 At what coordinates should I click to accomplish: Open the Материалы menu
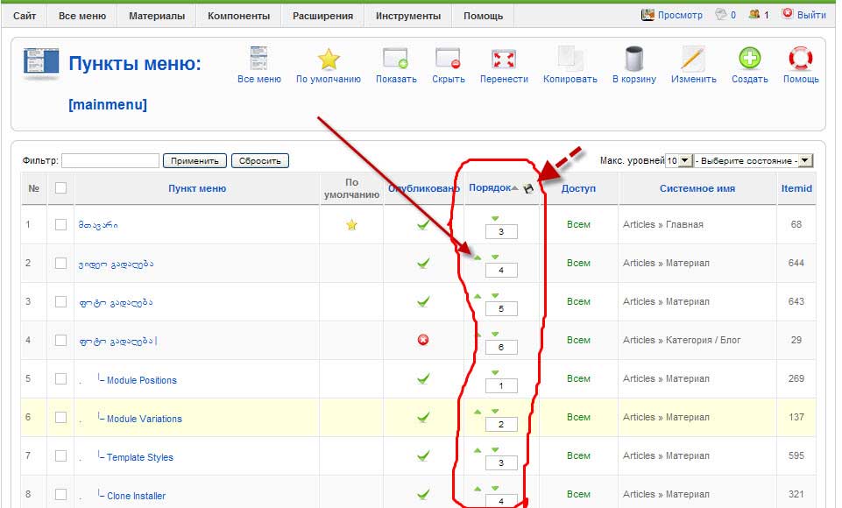point(157,16)
